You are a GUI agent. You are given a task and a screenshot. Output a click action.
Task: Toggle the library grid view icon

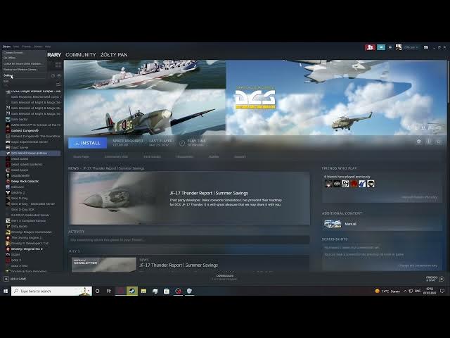tap(58, 65)
